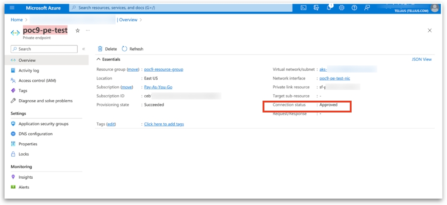Refresh the private endpoint overview
Viewport: 447px width, 205px height.
click(x=132, y=49)
